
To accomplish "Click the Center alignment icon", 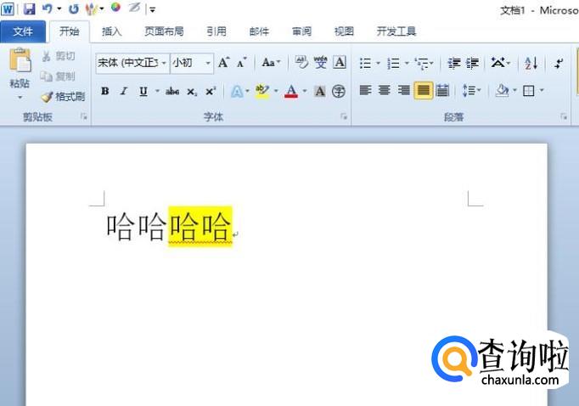I will click(x=385, y=91).
